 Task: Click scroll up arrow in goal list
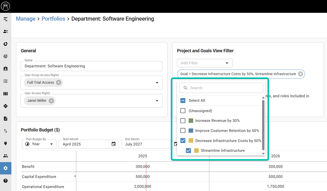click(263, 98)
